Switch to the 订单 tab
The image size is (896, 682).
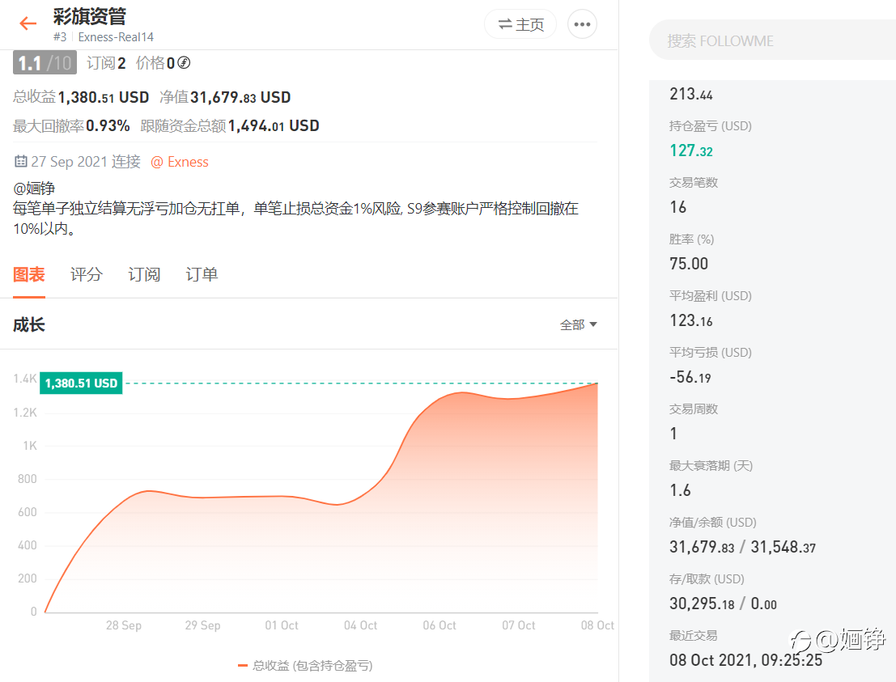click(202, 275)
